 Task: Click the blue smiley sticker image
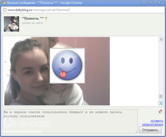(67, 66)
